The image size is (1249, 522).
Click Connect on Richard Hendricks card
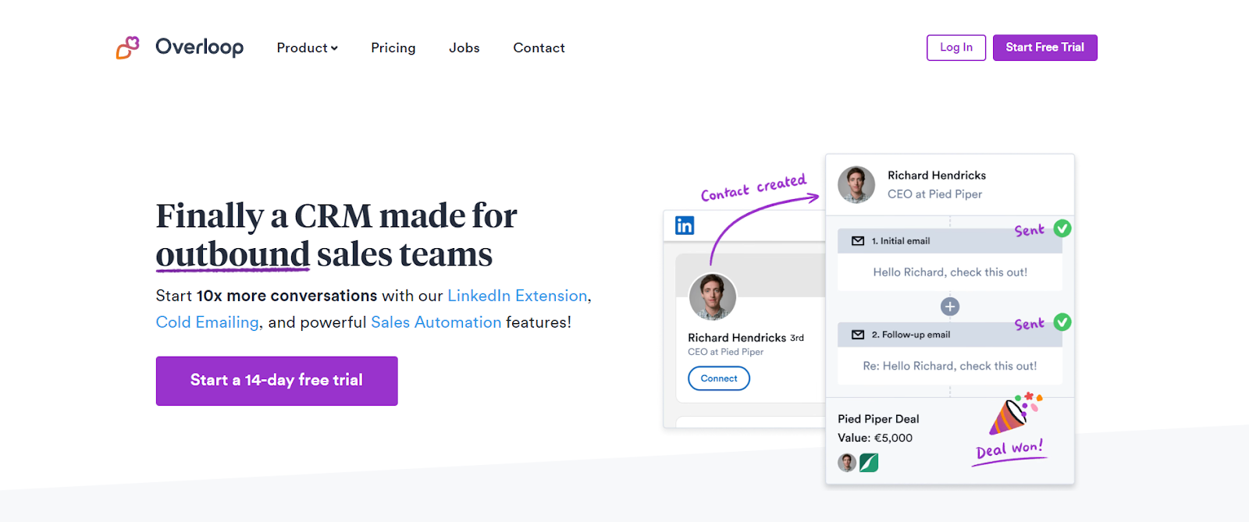point(719,378)
